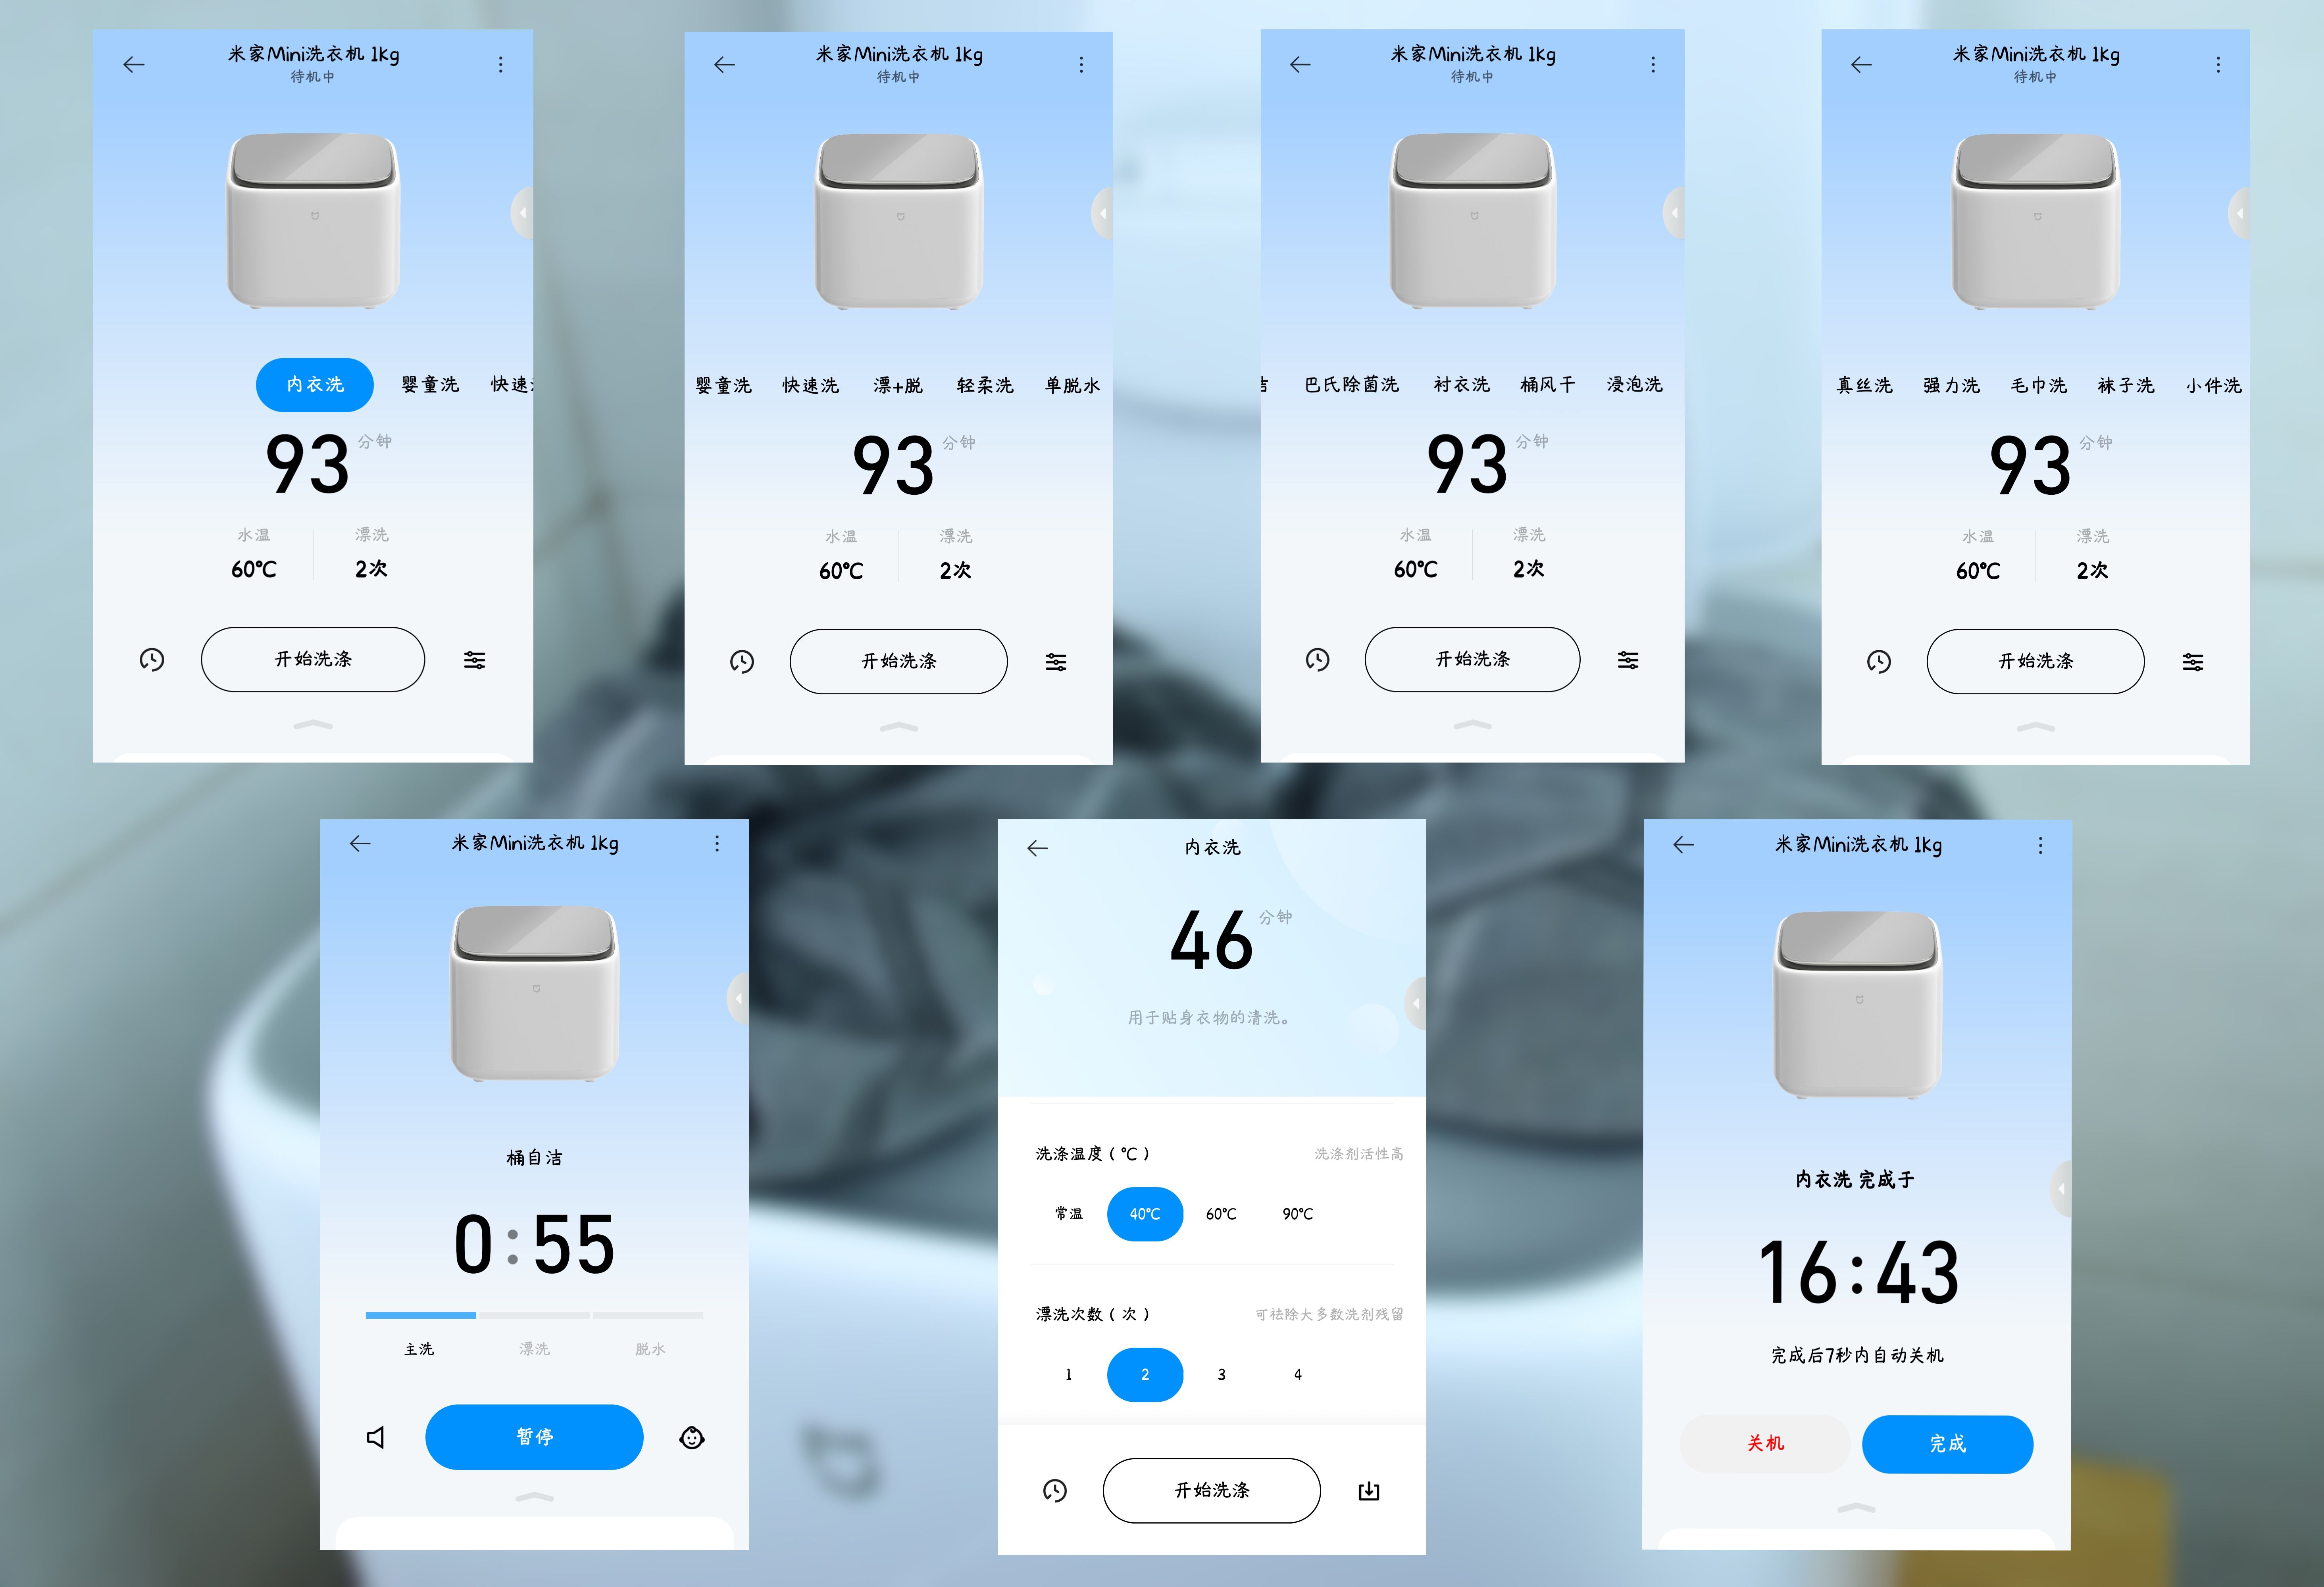Tap the 脱水 stage label under progress bar

(650, 1350)
